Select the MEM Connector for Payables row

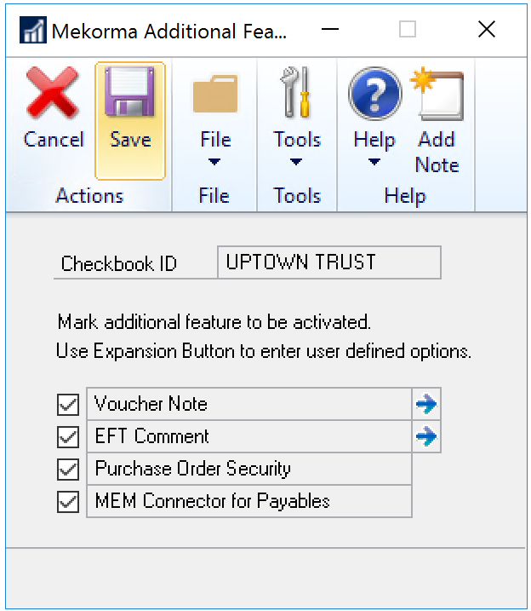(249, 502)
